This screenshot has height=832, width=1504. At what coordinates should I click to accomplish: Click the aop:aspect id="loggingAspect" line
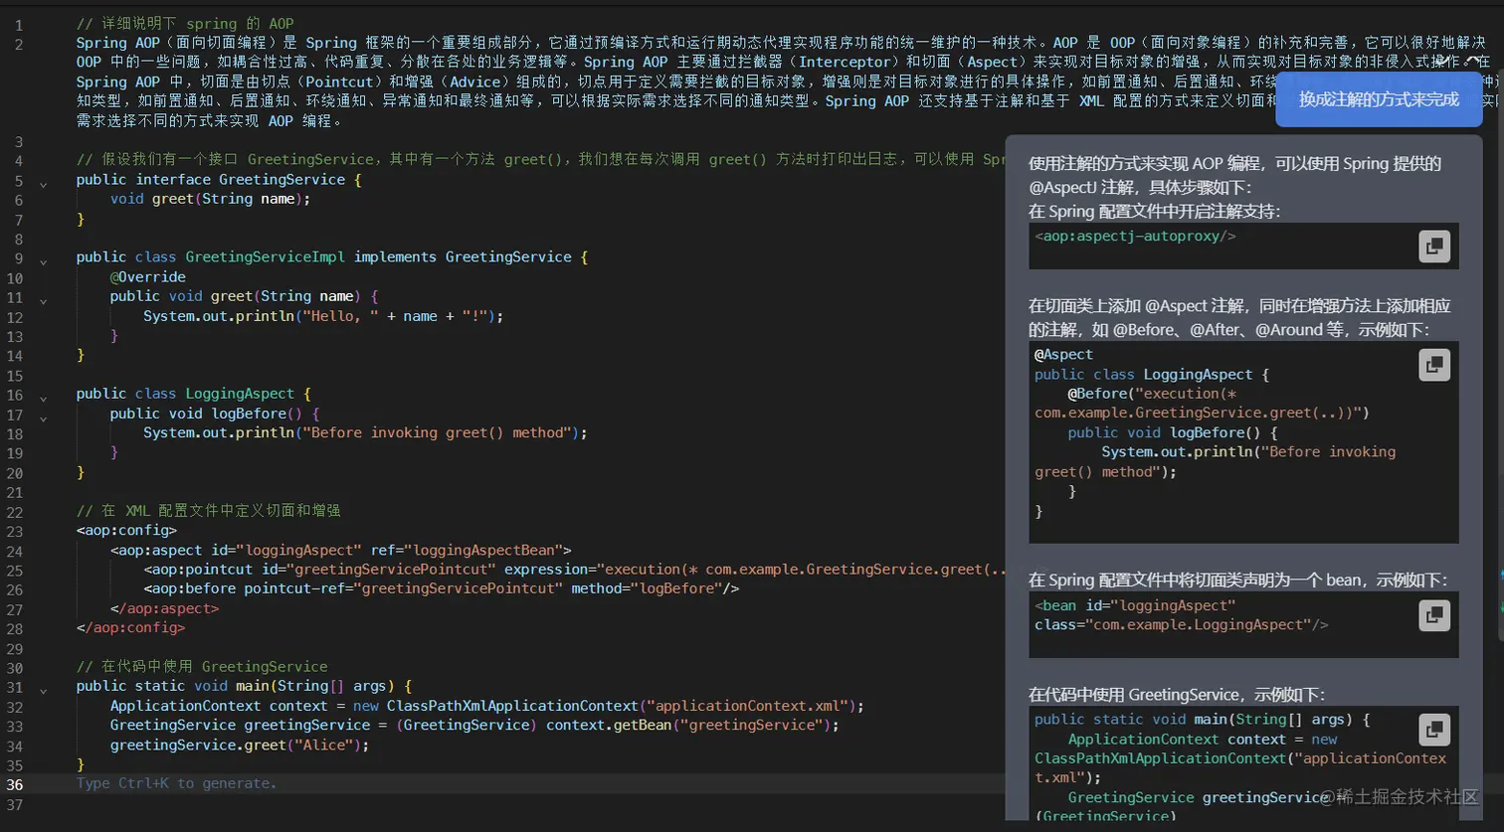coord(340,550)
